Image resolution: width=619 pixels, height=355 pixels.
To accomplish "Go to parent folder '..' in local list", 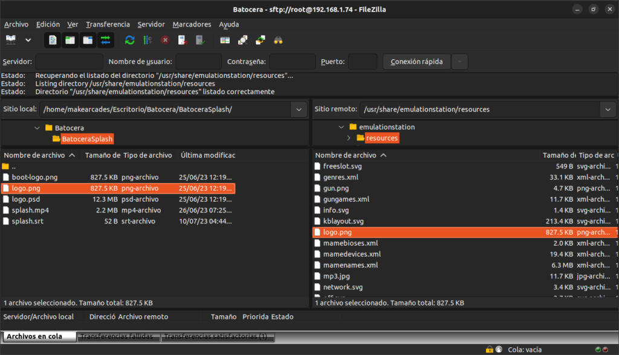I will click(x=118, y=167).
